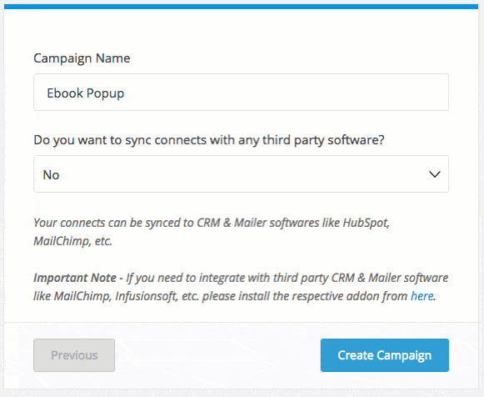Screen dimensions: 484x397
Task: Click the 'Ebook Popup' text in name field
Action: pyautogui.click(x=86, y=93)
